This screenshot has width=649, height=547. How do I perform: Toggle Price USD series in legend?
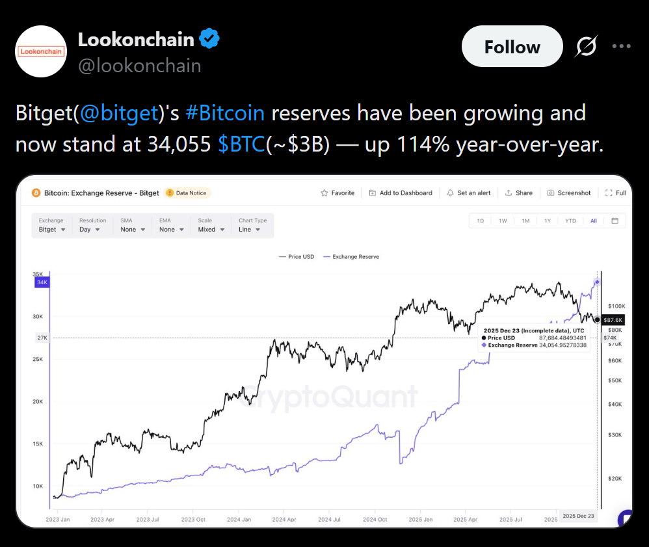tap(297, 257)
